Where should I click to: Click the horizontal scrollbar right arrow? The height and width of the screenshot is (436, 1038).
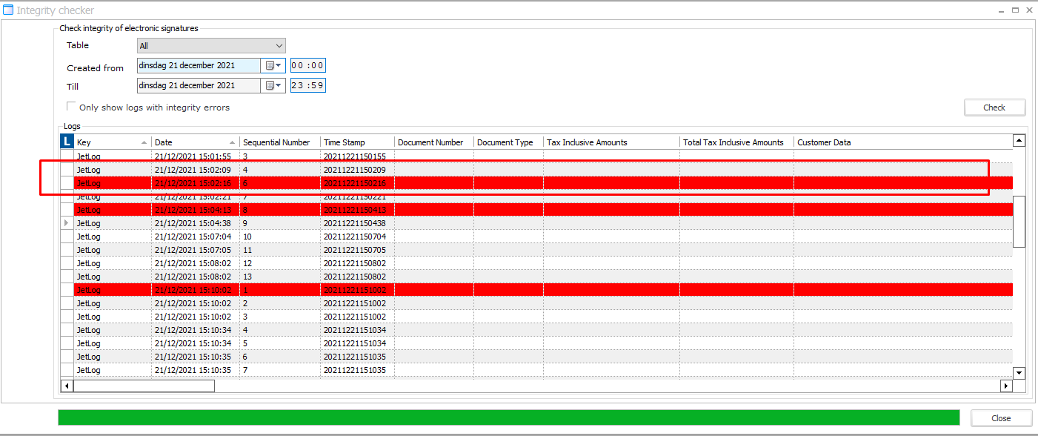pyautogui.click(x=1005, y=386)
